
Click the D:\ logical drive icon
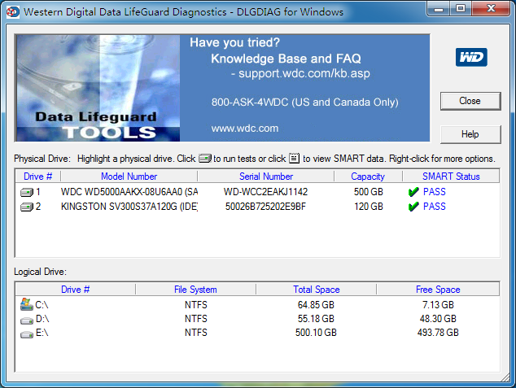[27, 320]
